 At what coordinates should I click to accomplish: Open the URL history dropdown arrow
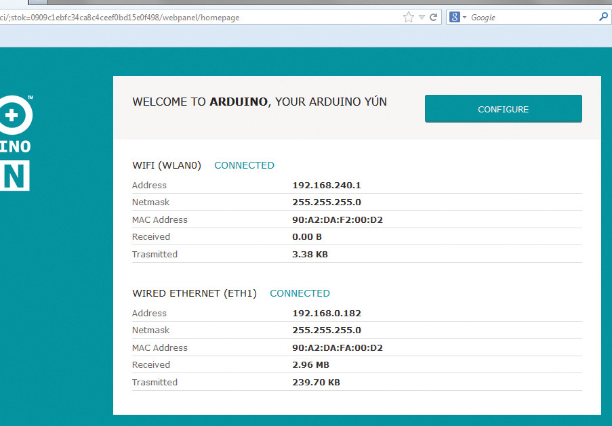click(x=422, y=17)
